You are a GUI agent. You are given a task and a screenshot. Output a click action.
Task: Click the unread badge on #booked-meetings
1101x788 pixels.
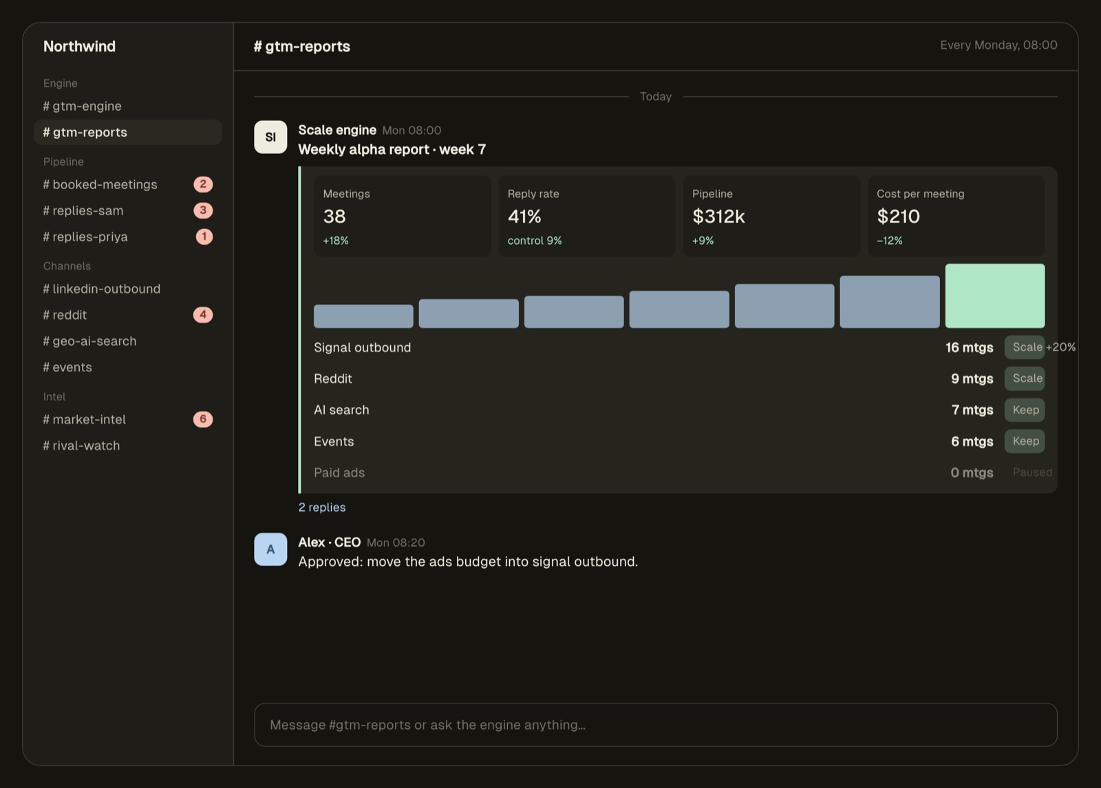click(203, 184)
